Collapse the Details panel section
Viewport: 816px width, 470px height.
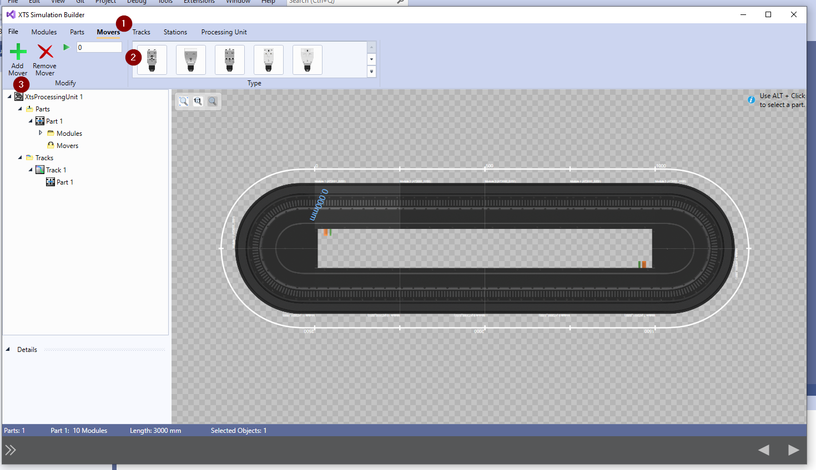tap(8, 349)
